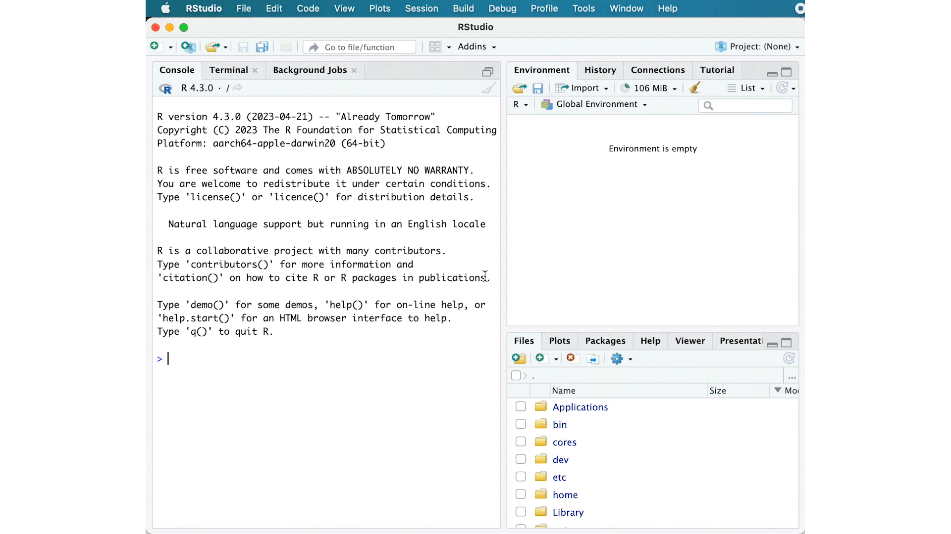This screenshot has height=534, width=951.
Task: Switch to the History tab
Action: [600, 70]
